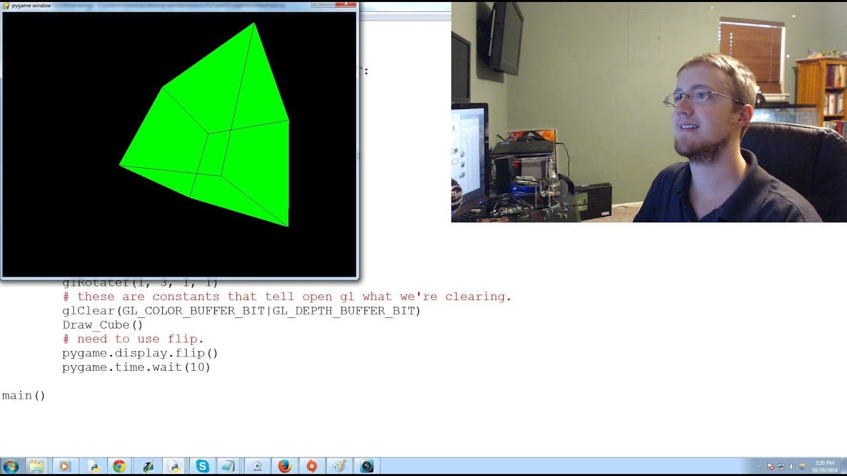Place the cursor on the pygame.display.flip() line
The height and width of the screenshot is (476, 847).
click(140, 353)
